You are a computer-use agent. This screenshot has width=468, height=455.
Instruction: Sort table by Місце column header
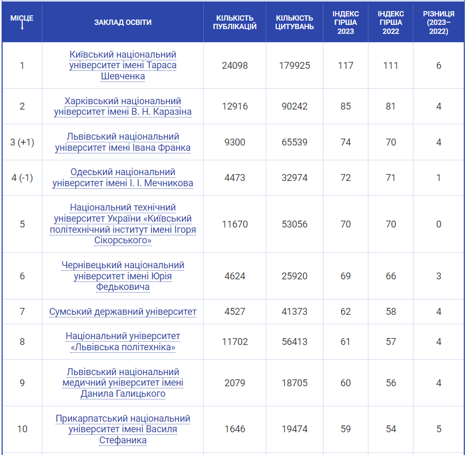tap(22, 18)
